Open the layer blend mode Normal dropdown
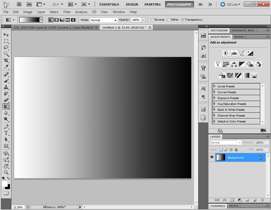Viewport: 271px width, 210px height. click(x=226, y=142)
